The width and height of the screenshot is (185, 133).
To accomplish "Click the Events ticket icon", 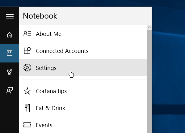I will [x=27, y=125].
